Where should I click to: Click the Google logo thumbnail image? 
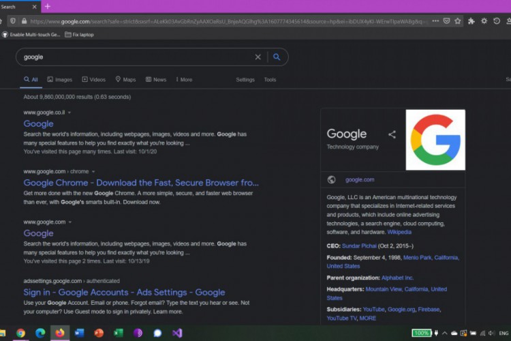tap(435, 139)
